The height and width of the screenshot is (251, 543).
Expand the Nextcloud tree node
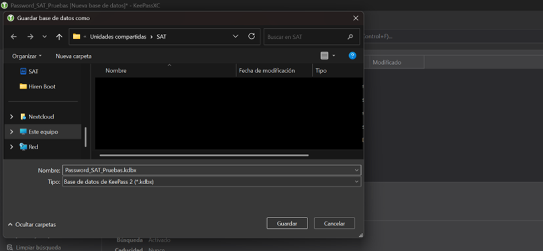[11, 116]
